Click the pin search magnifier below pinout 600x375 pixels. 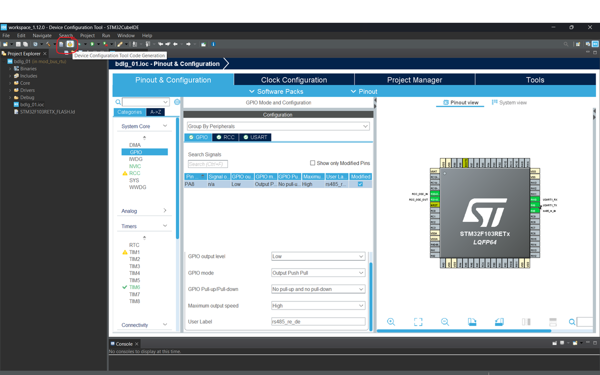[x=572, y=322]
